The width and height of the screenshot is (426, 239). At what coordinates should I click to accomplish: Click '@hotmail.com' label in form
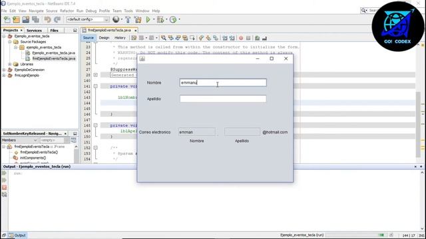275,132
